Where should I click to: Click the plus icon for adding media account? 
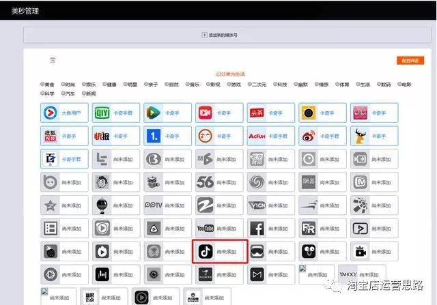[204, 35]
